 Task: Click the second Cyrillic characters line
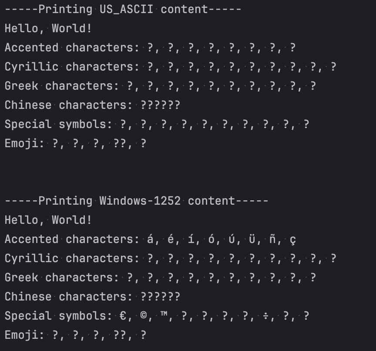(x=171, y=258)
